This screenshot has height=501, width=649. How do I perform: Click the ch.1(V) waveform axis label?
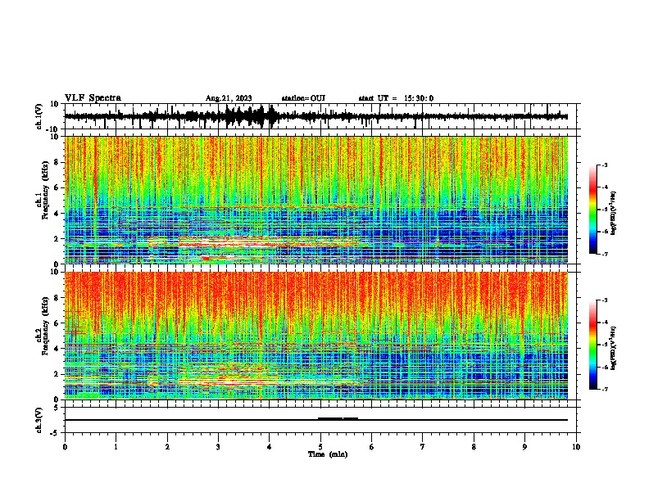point(39,116)
